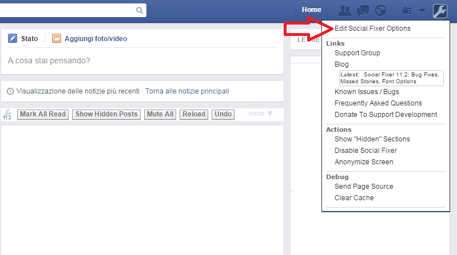Select Disable Social Fixer
This screenshot has height=255, width=457.
tap(365, 151)
